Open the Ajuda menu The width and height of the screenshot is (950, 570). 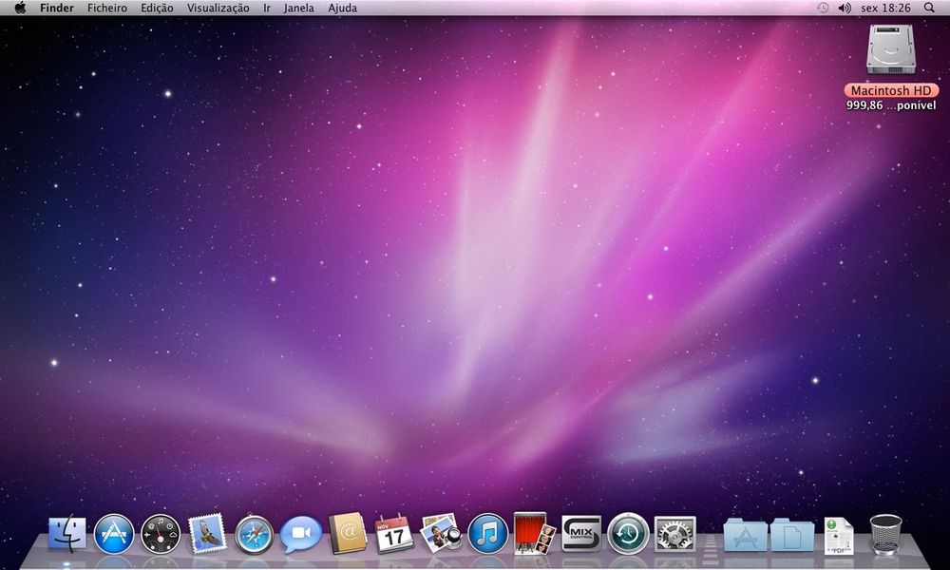(342, 8)
